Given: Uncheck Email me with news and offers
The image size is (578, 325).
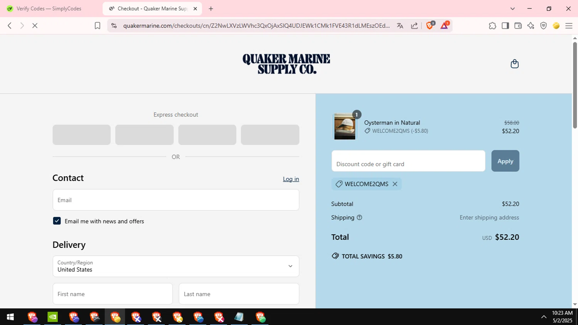Looking at the screenshot, I should point(57,221).
